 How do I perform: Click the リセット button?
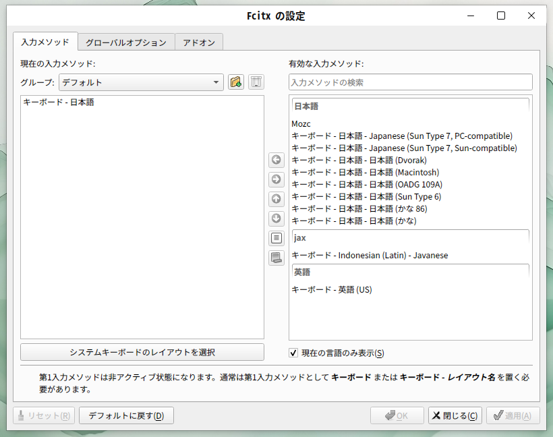coord(44,415)
